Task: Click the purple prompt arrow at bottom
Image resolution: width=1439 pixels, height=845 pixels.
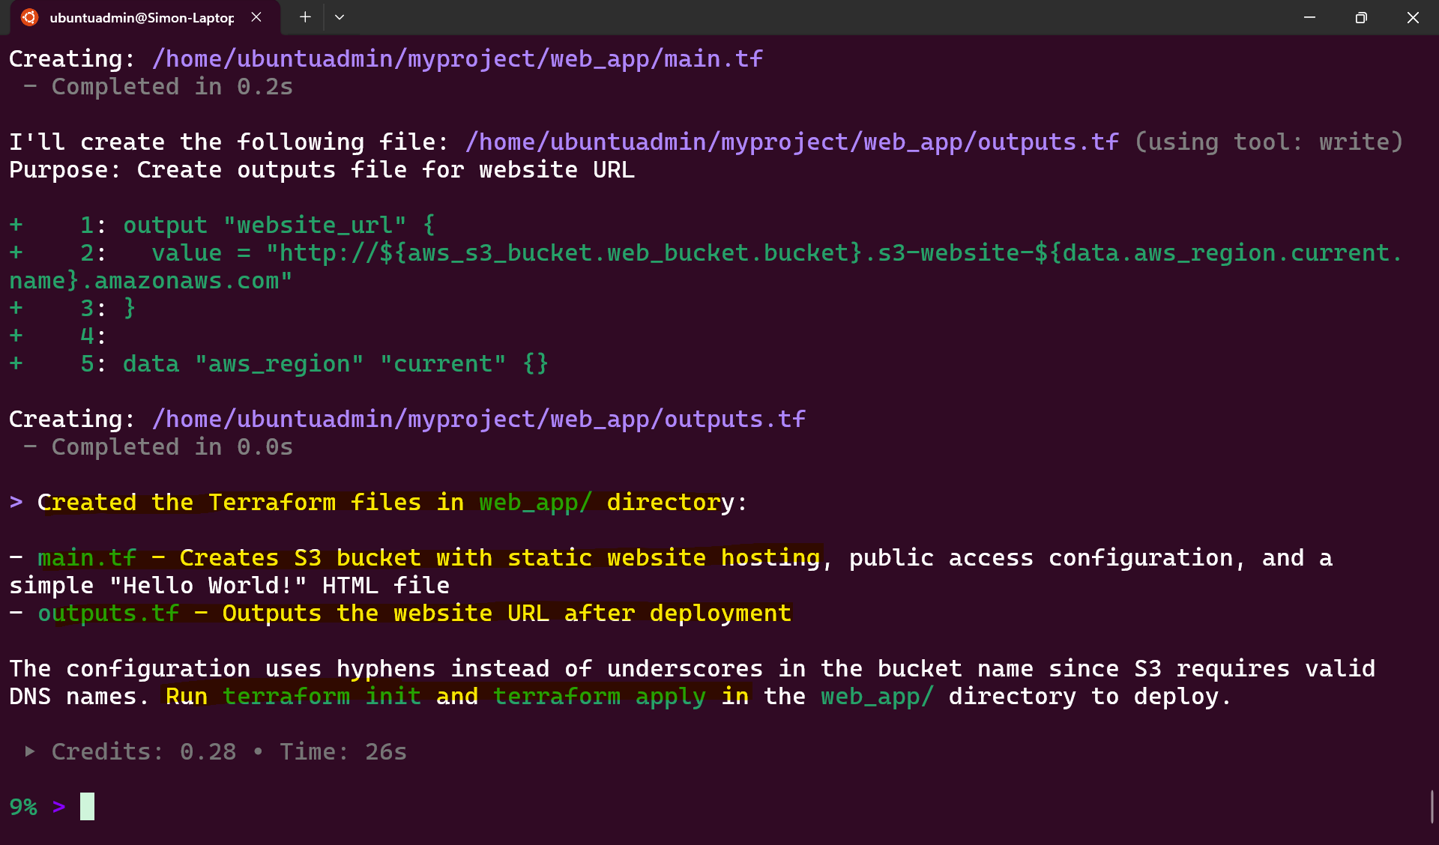Action: click(x=59, y=807)
